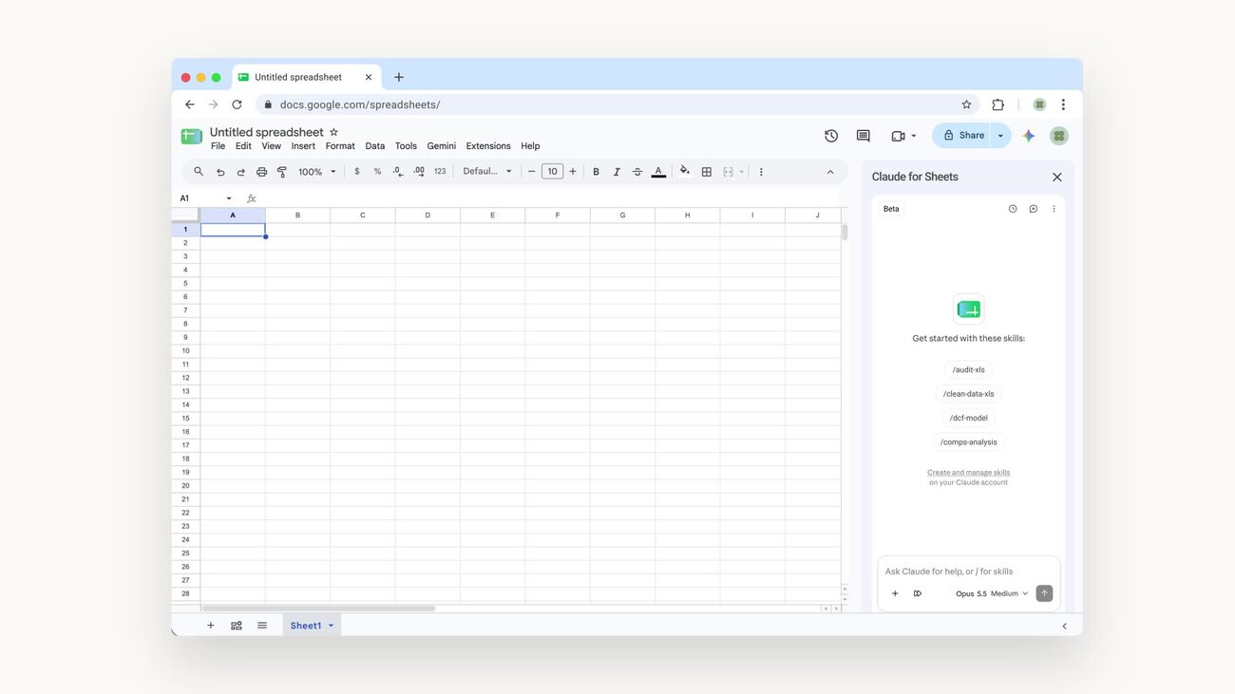
Task: Toggle bold formatting
Action: coord(596,172)
